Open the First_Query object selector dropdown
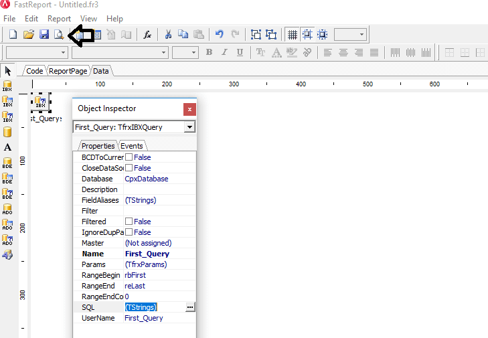Screen dimensions: 488x338 (190, 127)
